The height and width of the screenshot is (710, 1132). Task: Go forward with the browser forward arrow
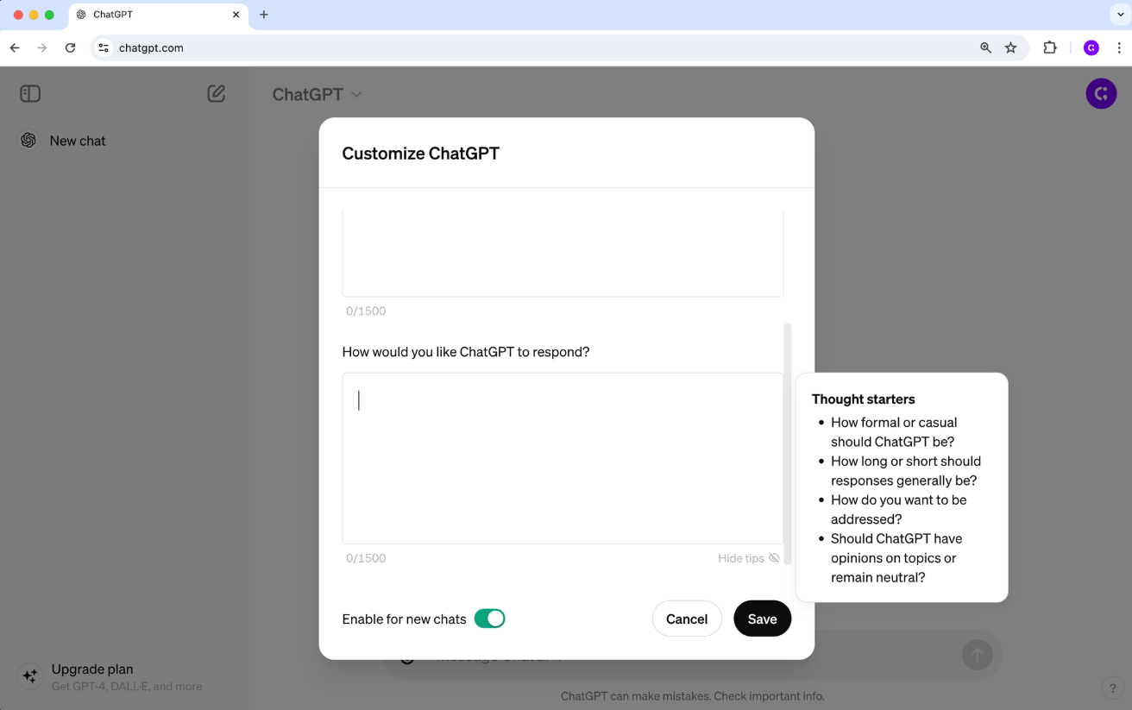(x=42, y=48)
